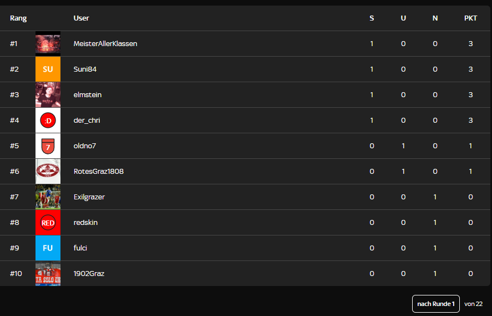Open the MeisterAllerKlassen user profile link

point(105,44)
